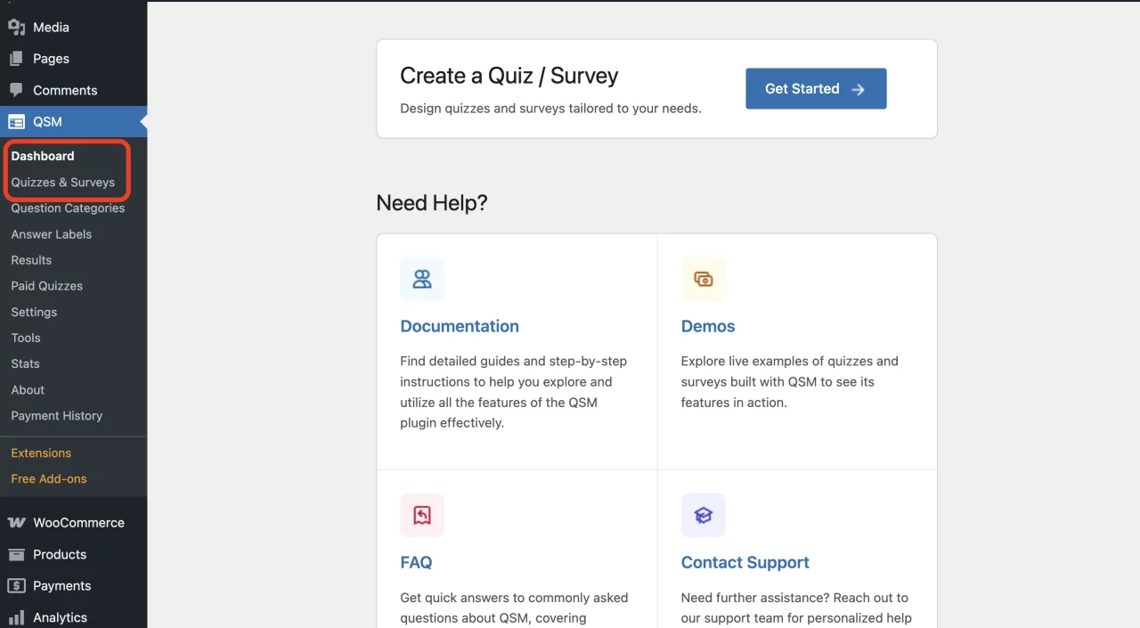Click the Pages icon in sidebar

pos(16,59)
